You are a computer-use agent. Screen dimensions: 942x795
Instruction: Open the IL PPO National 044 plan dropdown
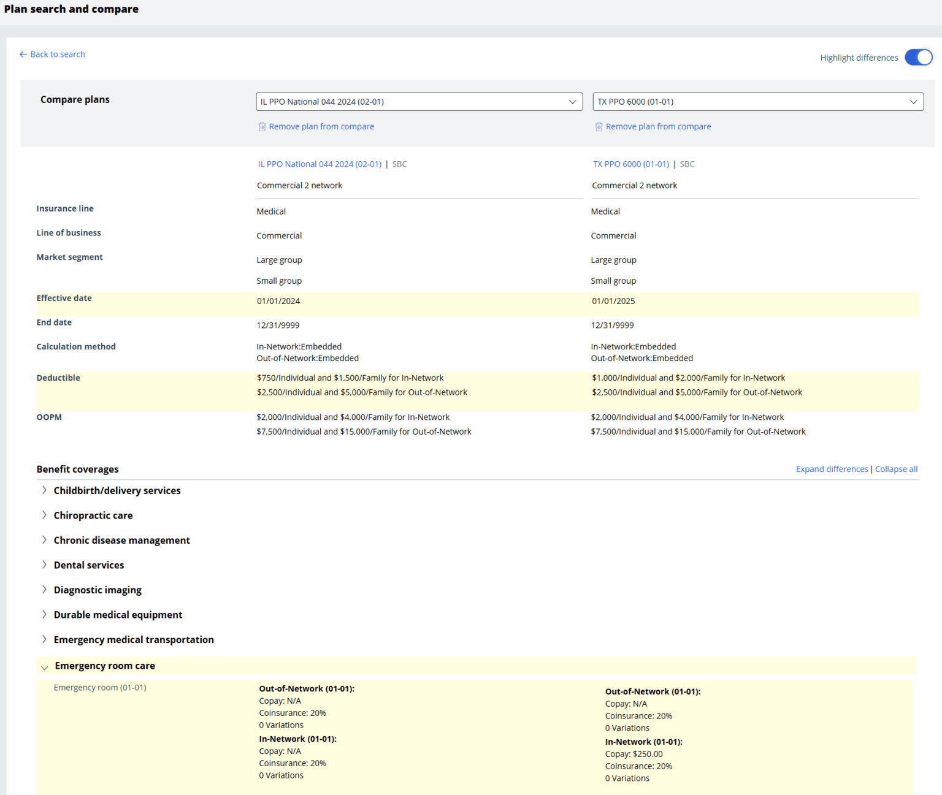click(x=419, y=102)
